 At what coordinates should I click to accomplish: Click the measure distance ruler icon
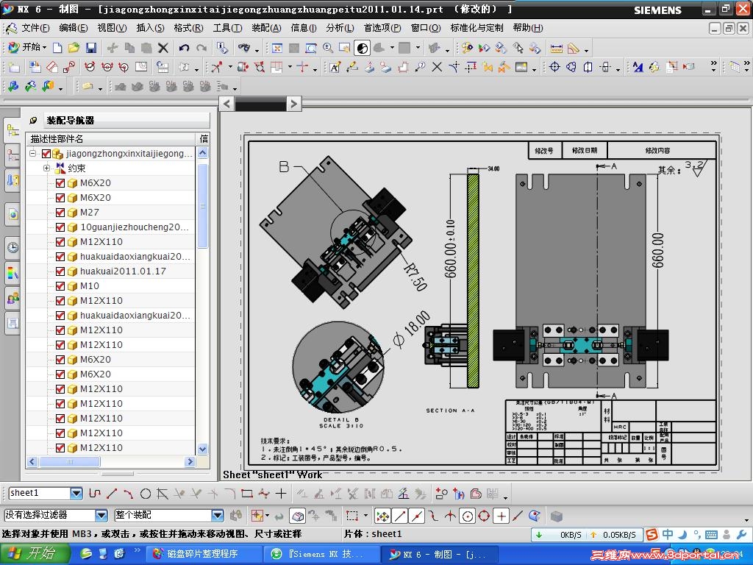point(556,48)
